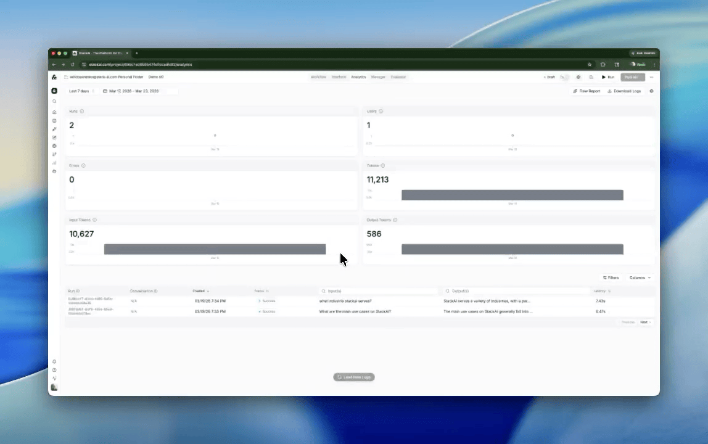This screenshot has width=708, height=444.
Task: Reload the page in browser toolbar
Action: click(x=72, y=65)
